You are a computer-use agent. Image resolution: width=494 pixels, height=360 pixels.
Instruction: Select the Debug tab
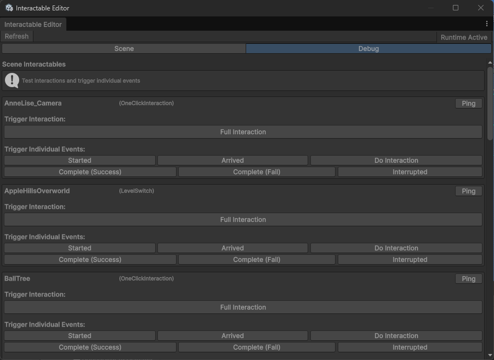click(x=368, y=48)
